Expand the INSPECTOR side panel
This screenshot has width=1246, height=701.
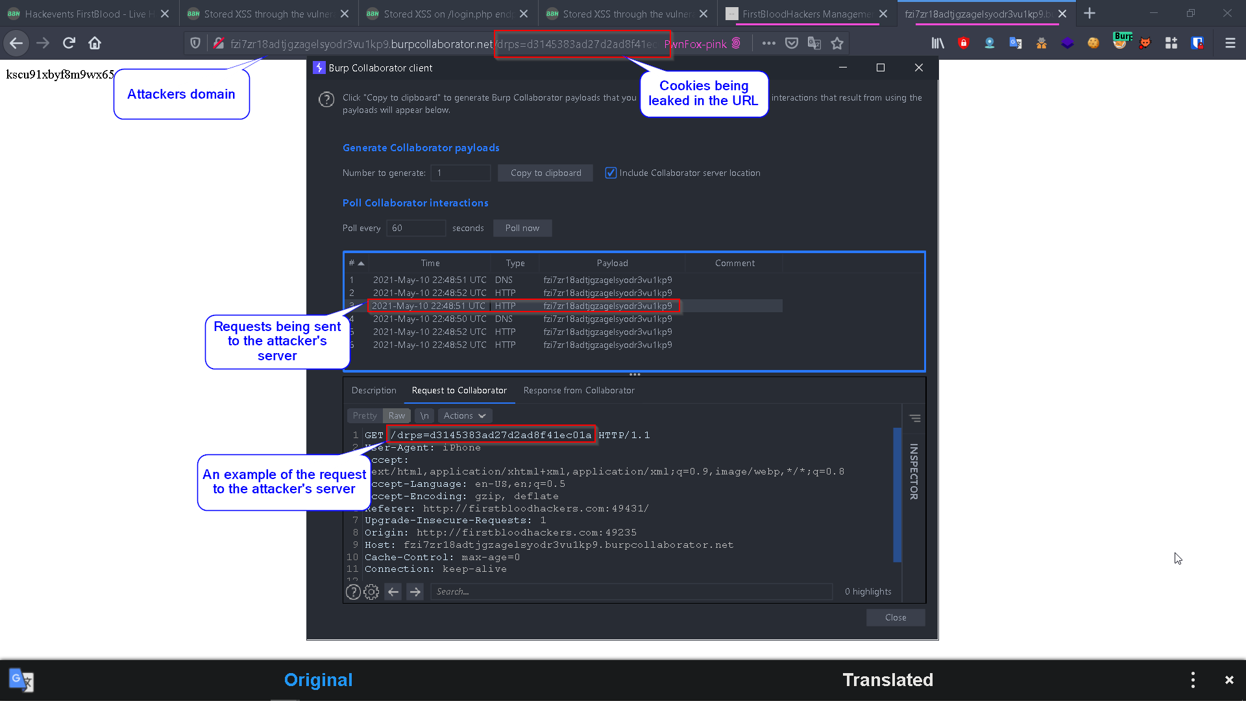pyautogui.click(x=914, y=472)
